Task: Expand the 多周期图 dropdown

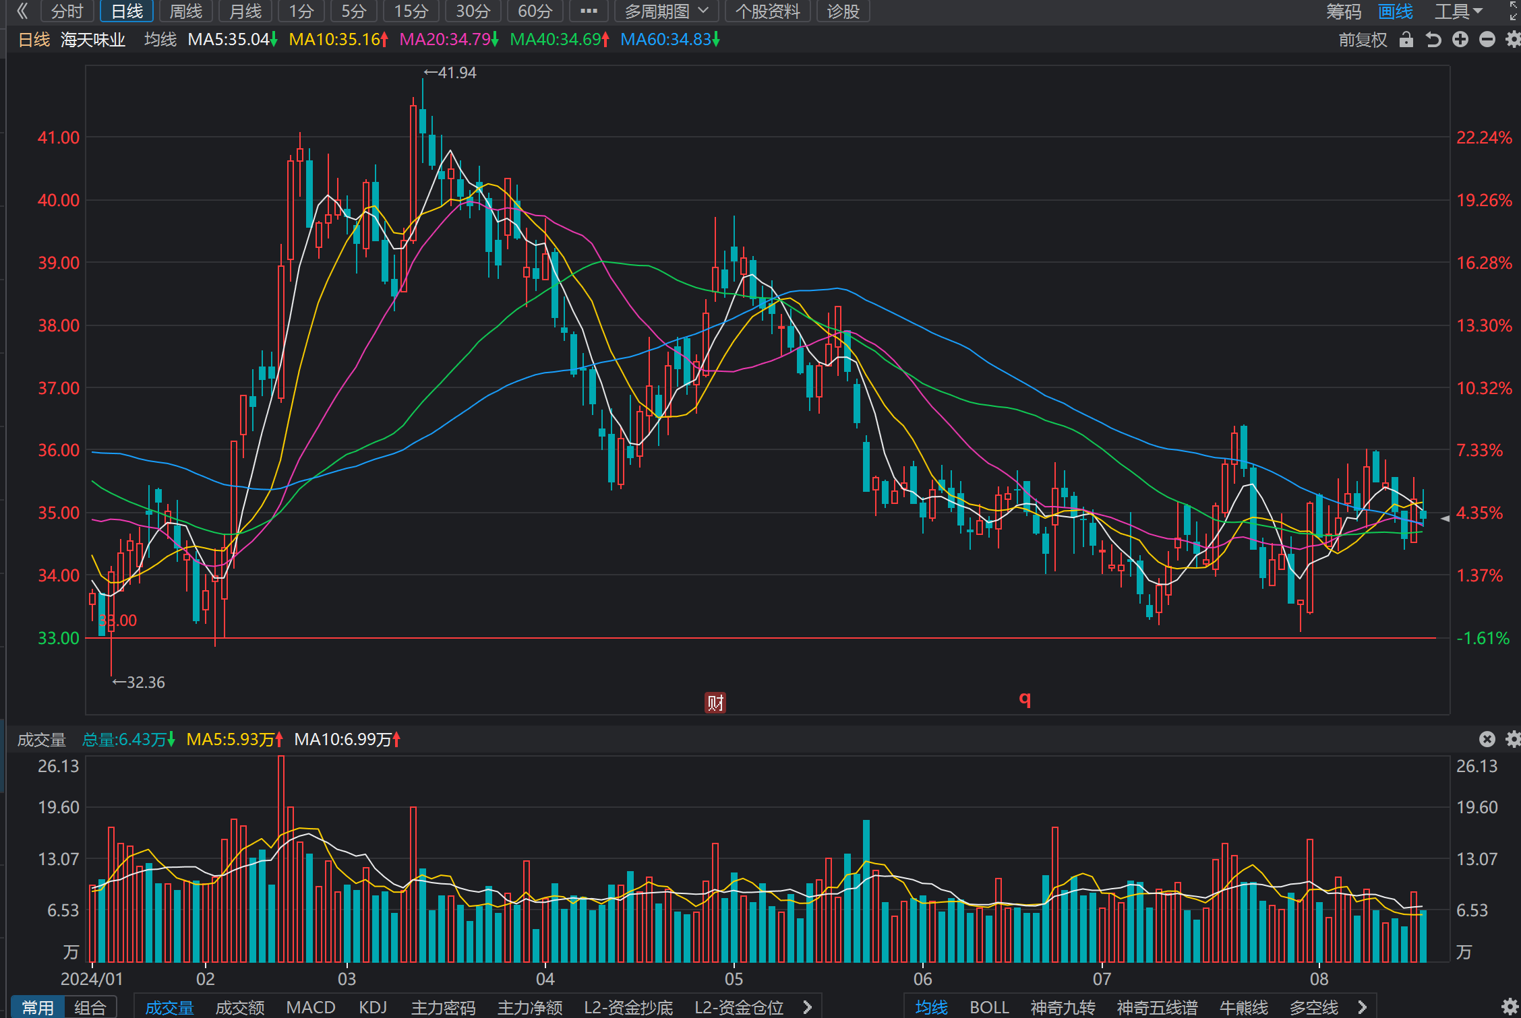Action: 666,11
